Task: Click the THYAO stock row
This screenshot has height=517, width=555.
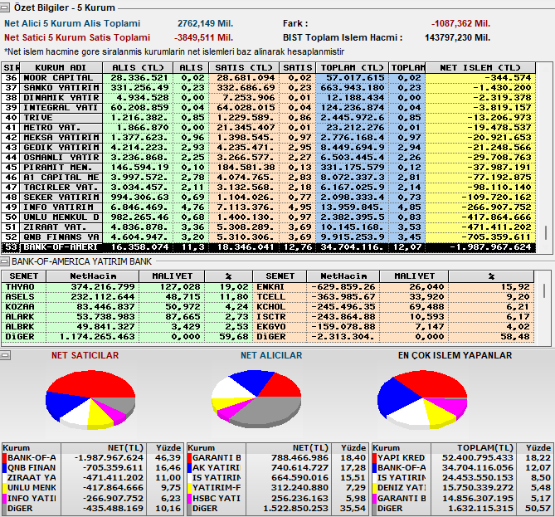Action: tap(127, 287)
